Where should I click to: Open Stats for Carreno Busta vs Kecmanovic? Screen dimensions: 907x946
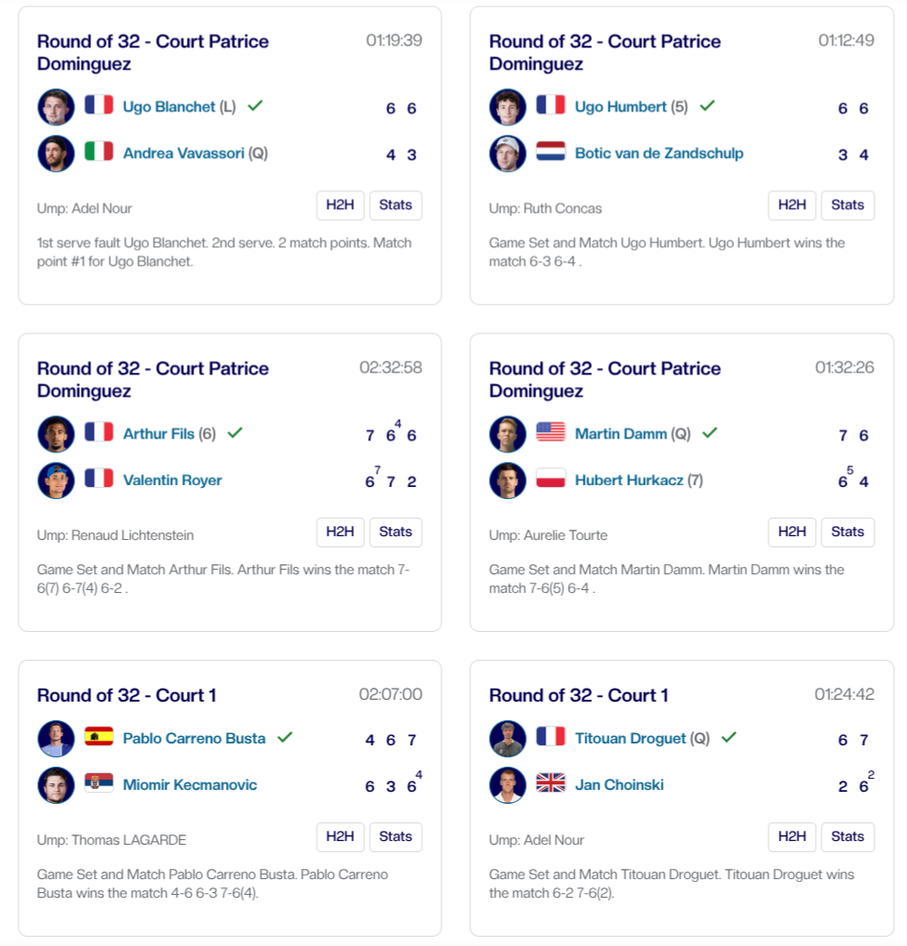(396, 836)
